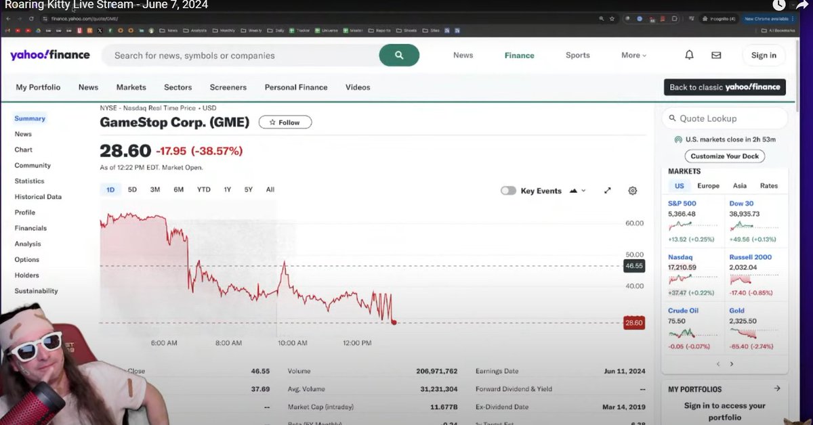
Task: Bookmark this page with the star icon
Action: 612,19
